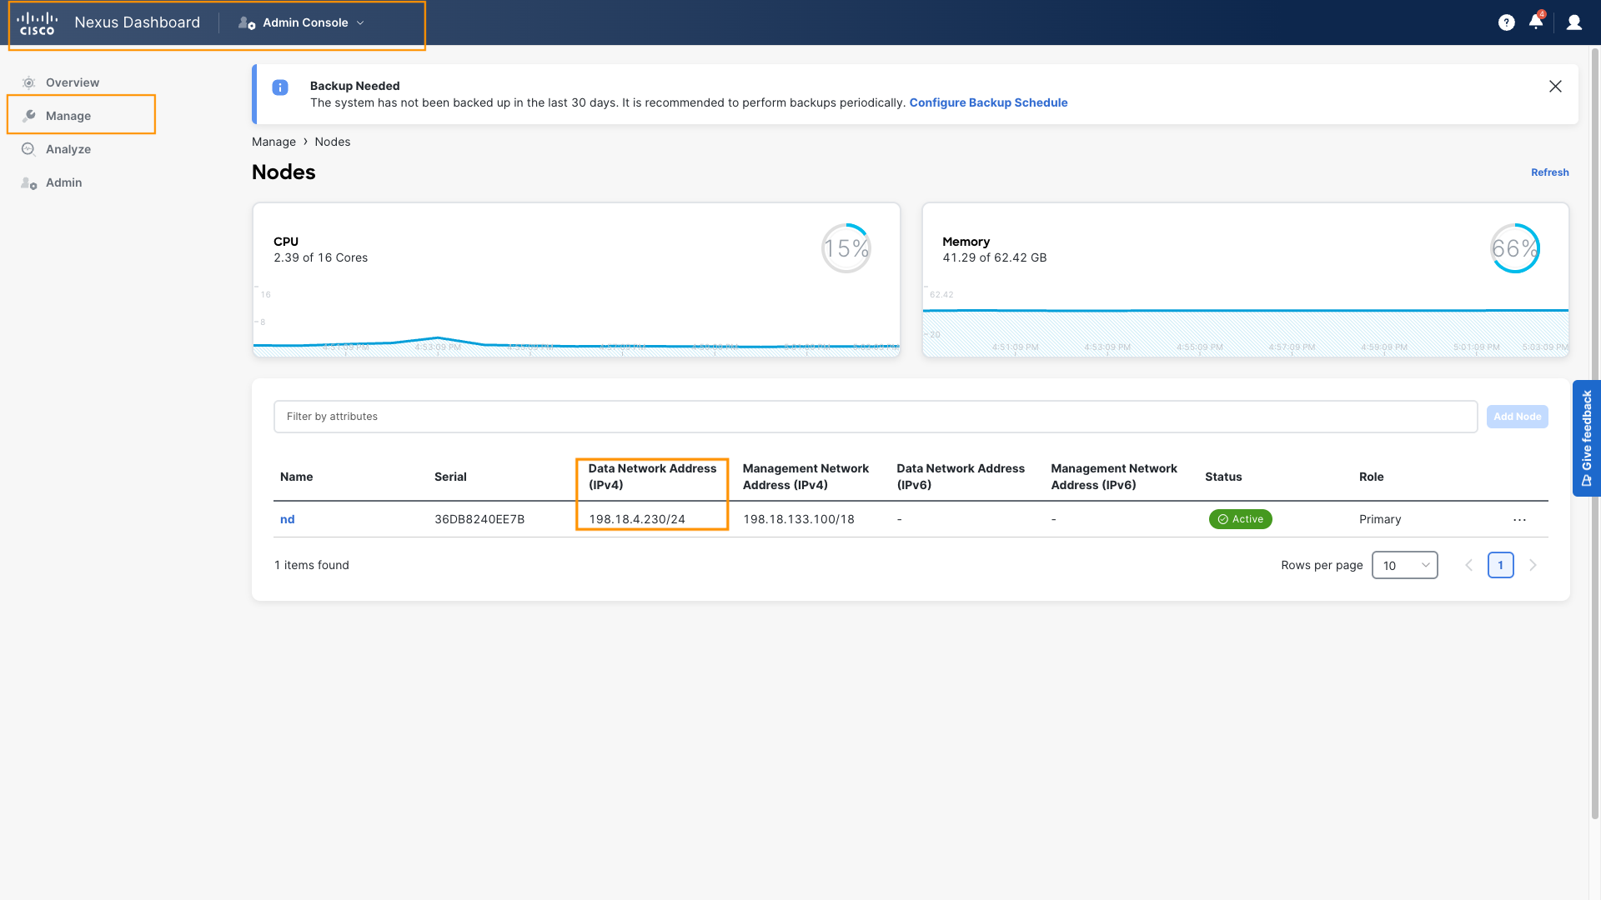Click the Manage wrench icon
The image size is (1601, 900).
(x=28, y=116)
